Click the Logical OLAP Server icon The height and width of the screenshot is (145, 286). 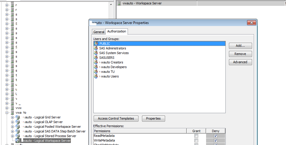(18, 122)
